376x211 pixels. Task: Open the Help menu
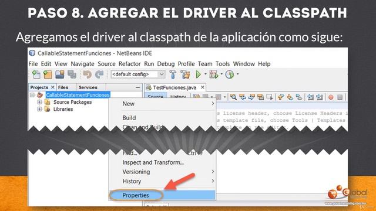click(264, 64)
